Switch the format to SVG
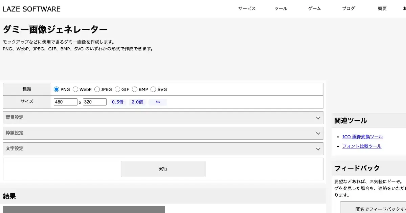This screenshot has width=406, height=213. [x=153, y=90]
